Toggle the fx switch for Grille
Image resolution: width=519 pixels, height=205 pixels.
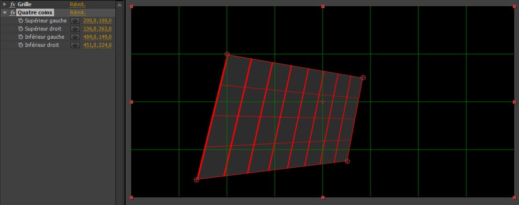(13, 5)
